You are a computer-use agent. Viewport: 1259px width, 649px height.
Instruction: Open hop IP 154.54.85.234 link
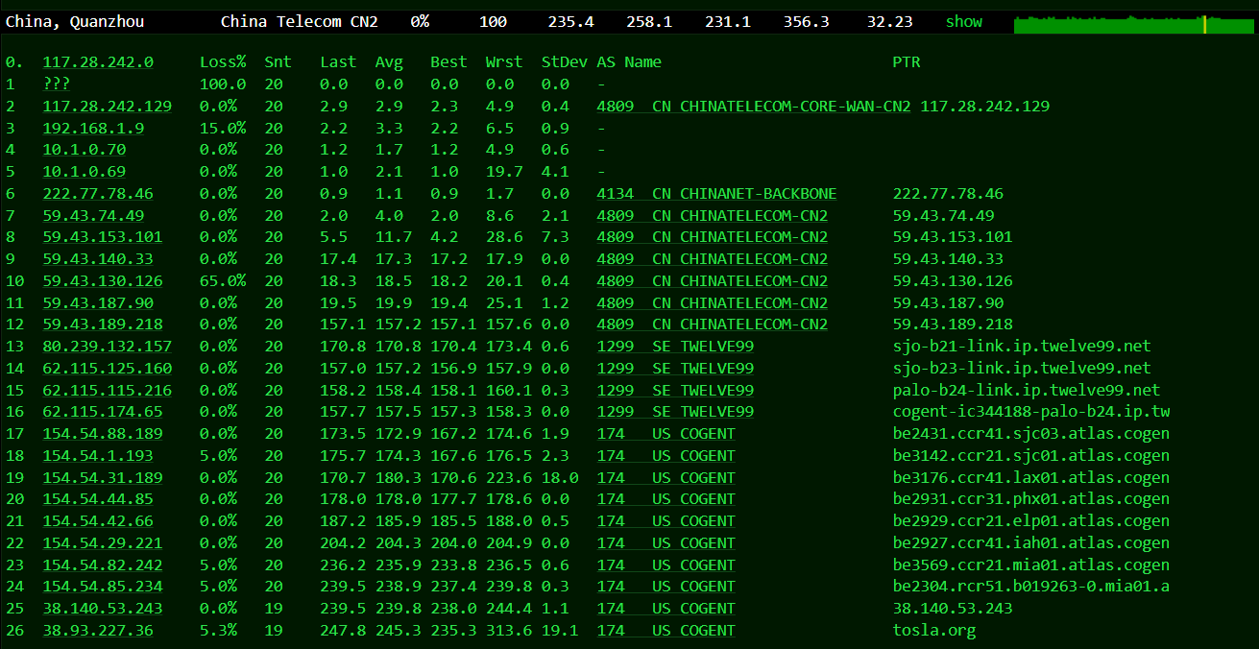[103, 586]
